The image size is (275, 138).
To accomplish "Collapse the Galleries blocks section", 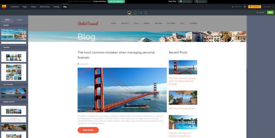I will coord(14,47).
